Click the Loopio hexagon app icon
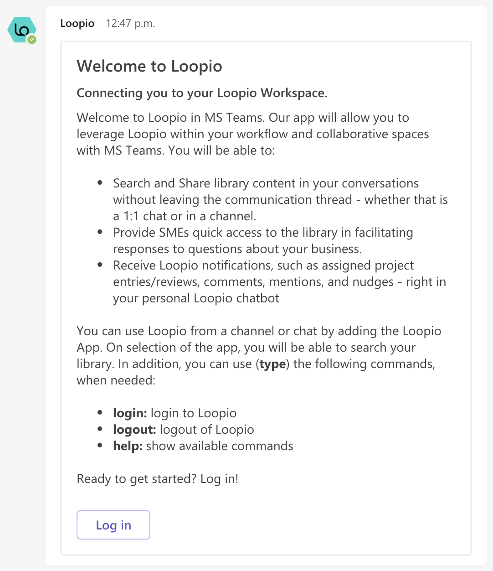Viewport: 493px width, 571px height. point(21,29)
